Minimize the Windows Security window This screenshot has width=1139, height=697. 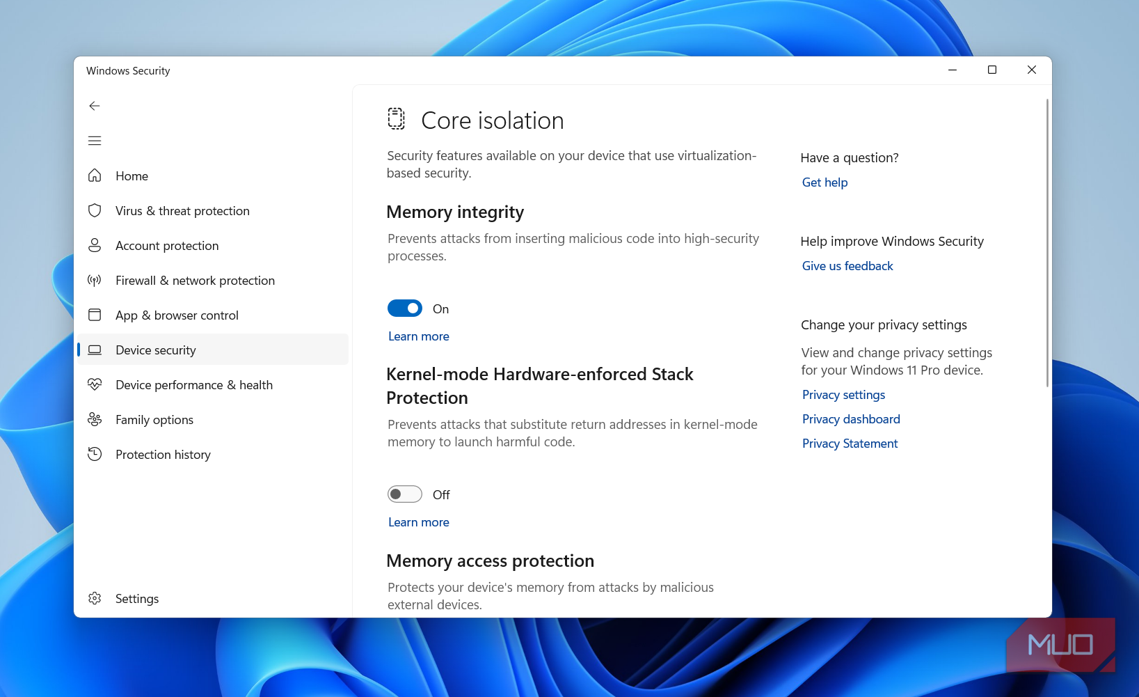953,70
